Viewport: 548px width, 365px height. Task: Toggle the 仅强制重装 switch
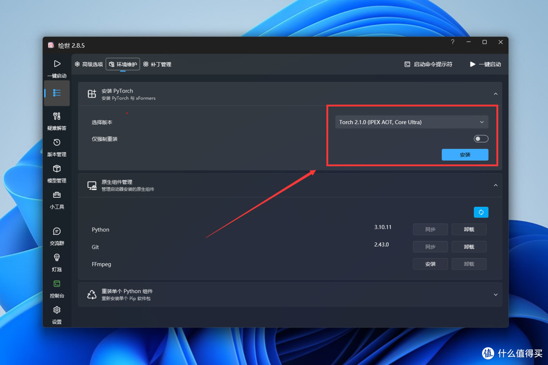[481, 139]
